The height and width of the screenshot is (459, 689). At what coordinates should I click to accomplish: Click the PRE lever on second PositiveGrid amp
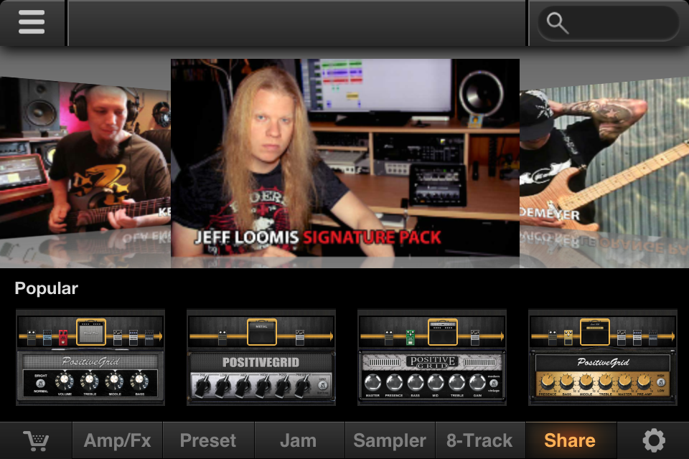(202, 387)
